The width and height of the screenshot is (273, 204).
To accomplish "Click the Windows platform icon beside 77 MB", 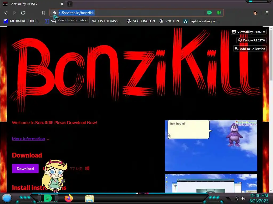I will click(x=87, y=168).
